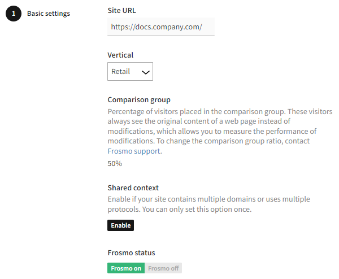Screen dimensions: 339x279
Task: Click the Retail value in Vertical selector
Action: [x=121, y=72]
